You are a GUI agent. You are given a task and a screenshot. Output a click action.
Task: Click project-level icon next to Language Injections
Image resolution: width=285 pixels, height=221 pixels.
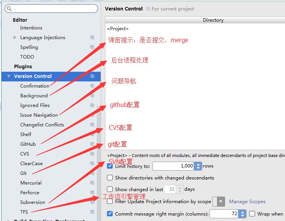[92, 37]
